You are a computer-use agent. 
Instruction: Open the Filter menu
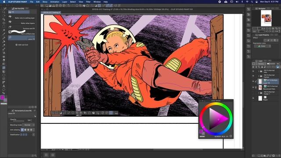pos(88,2)
